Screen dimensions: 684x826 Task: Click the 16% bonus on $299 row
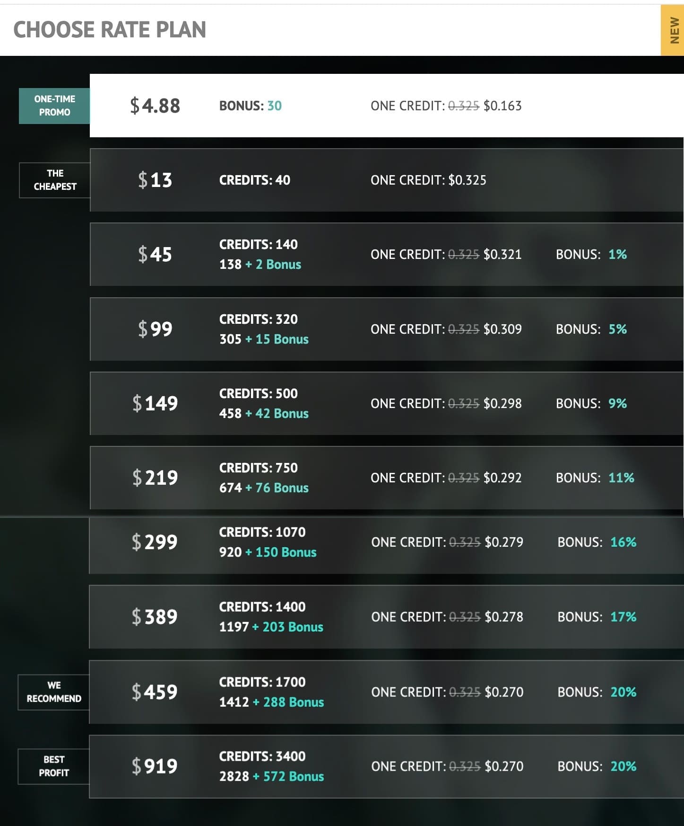(623, 542)
